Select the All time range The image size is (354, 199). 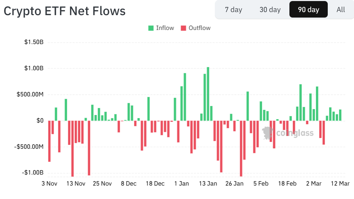[x=341, y=9]
